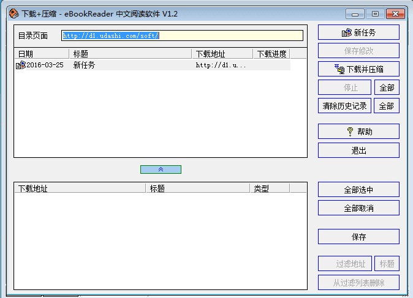Click the 停止 stop button
The width and height of the screenshot is (413, 298).
344,88
